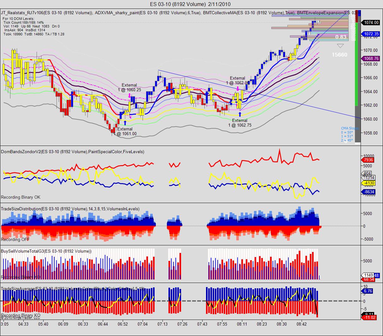Click the red 68.54 value marker
This screenshot has height=336, width=383.
coord(368,279)
